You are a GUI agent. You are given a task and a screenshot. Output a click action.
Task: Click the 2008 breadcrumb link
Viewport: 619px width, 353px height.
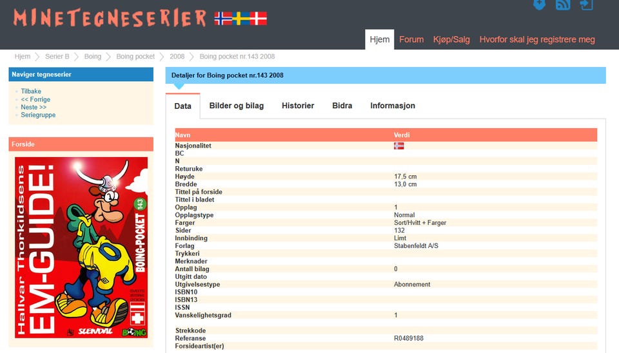[177, 57]
